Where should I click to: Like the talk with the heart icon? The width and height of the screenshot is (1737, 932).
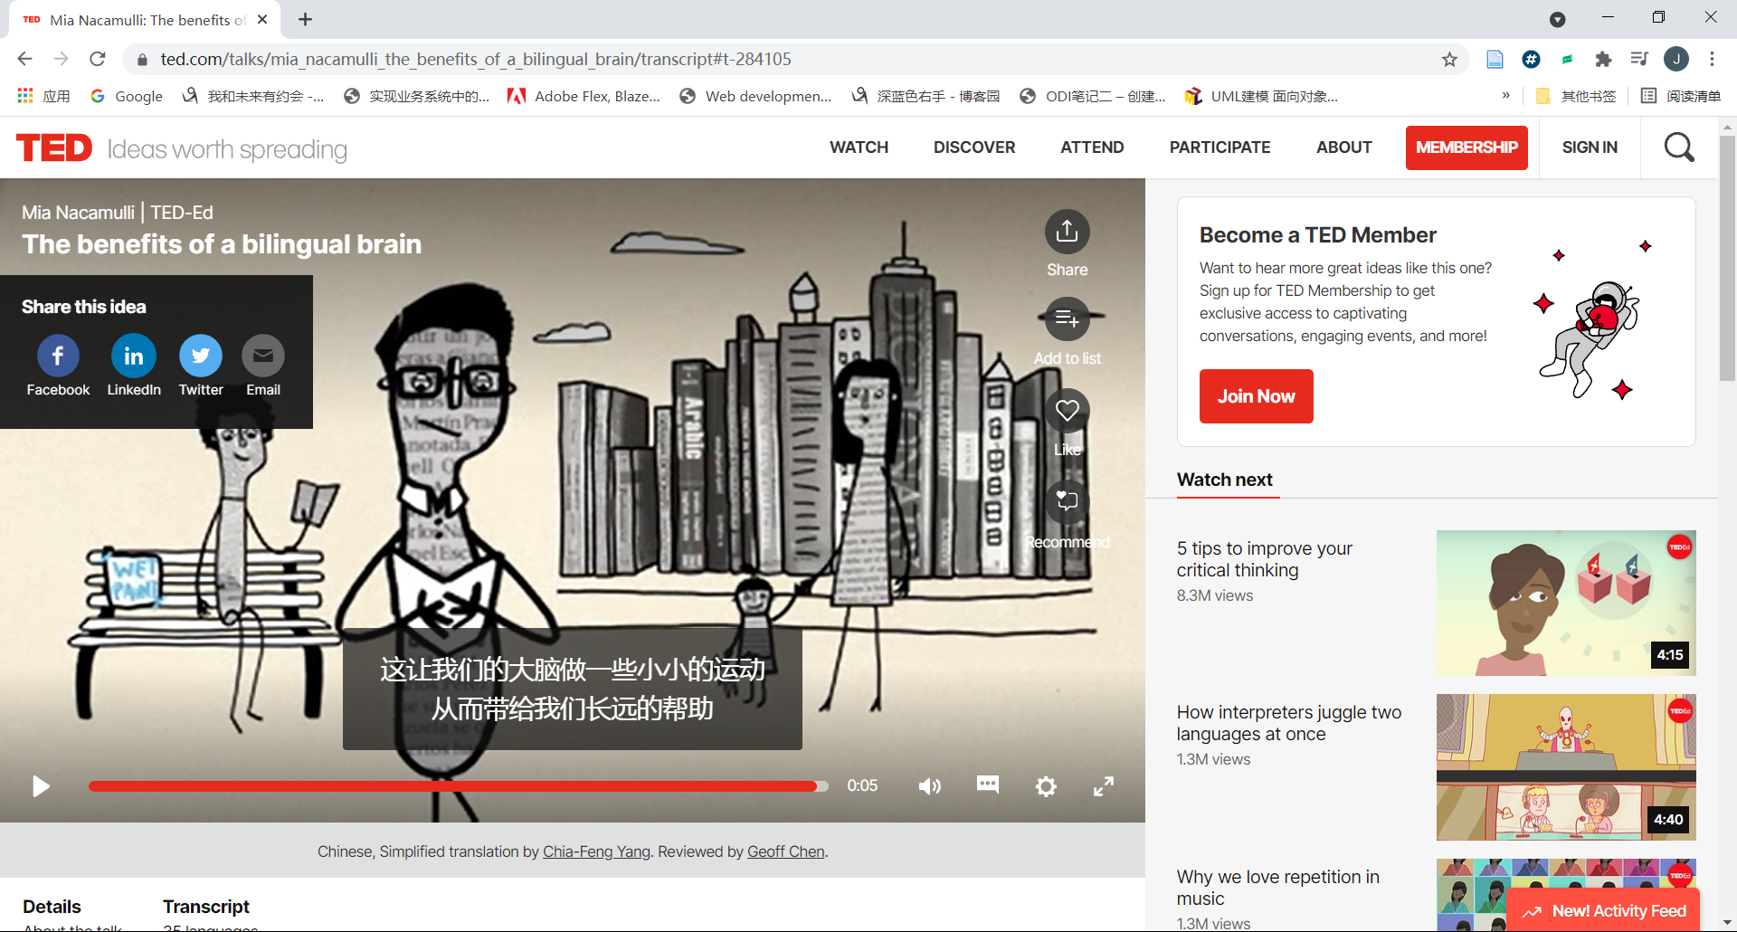click(x=1068, y=410)
